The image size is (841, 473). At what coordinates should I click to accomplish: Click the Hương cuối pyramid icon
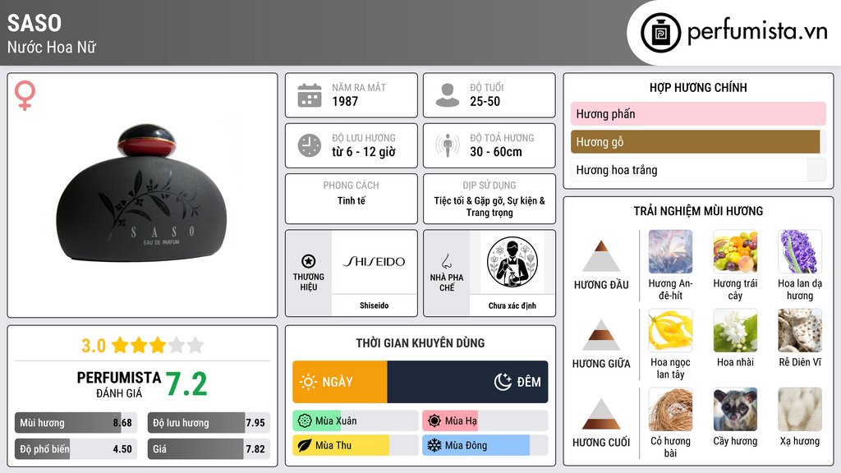pyautogui.click(x=601, y=414)
